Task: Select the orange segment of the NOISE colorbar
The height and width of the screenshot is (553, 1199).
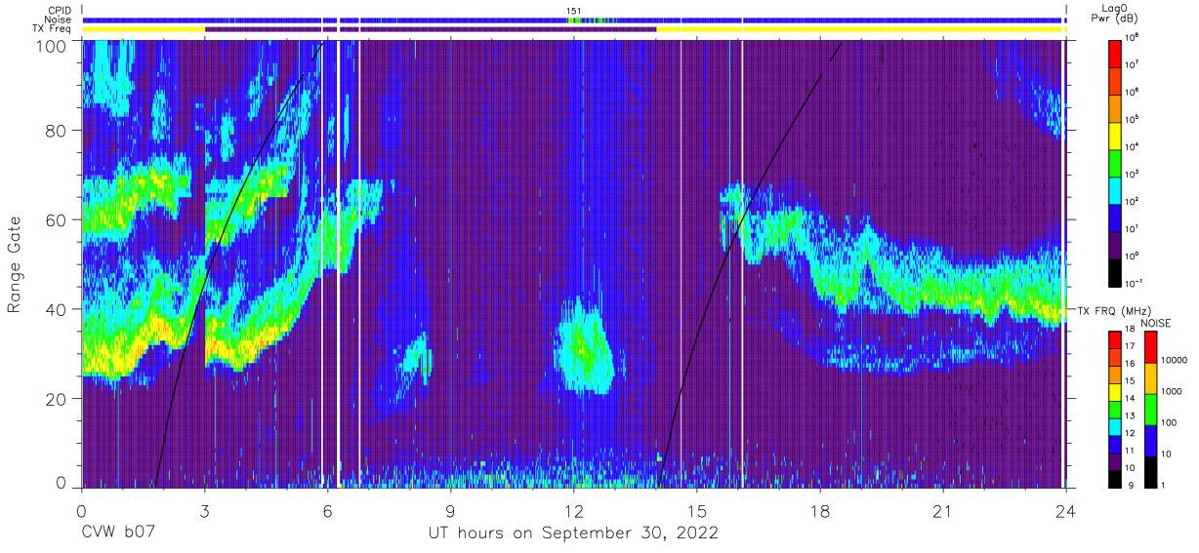Action: pos(1150,378)
